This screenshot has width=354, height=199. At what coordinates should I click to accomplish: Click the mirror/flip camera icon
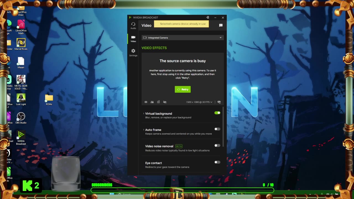point(146,102)
